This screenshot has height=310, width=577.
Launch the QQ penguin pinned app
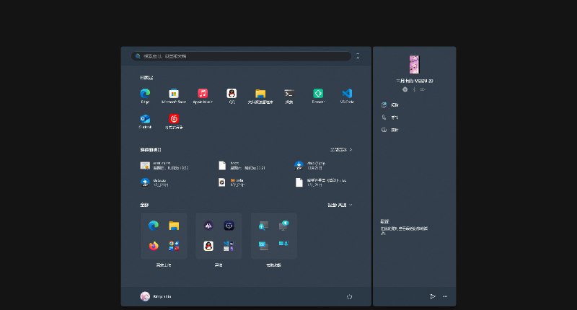[232, 94]
